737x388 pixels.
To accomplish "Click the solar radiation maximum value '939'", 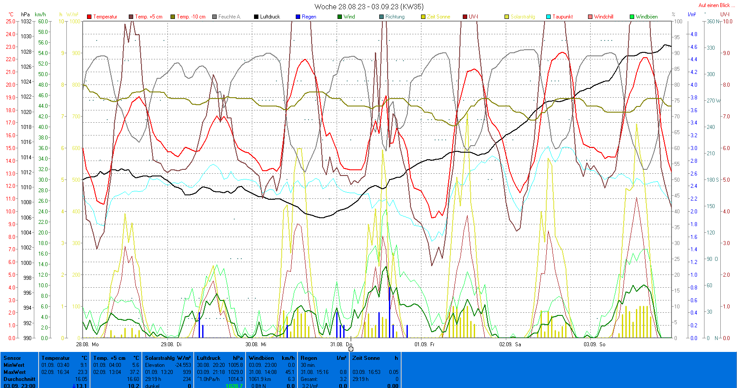I will 187,372.
